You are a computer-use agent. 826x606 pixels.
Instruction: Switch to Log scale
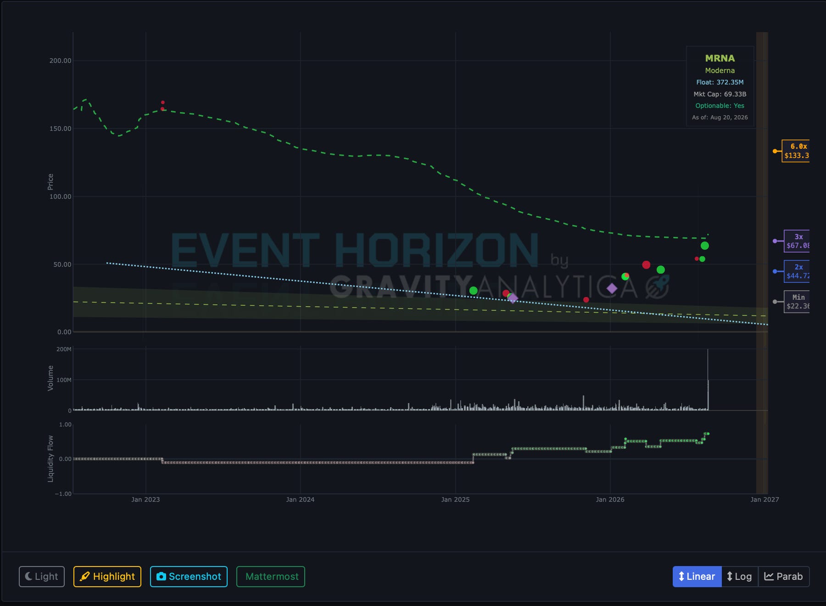740,576
